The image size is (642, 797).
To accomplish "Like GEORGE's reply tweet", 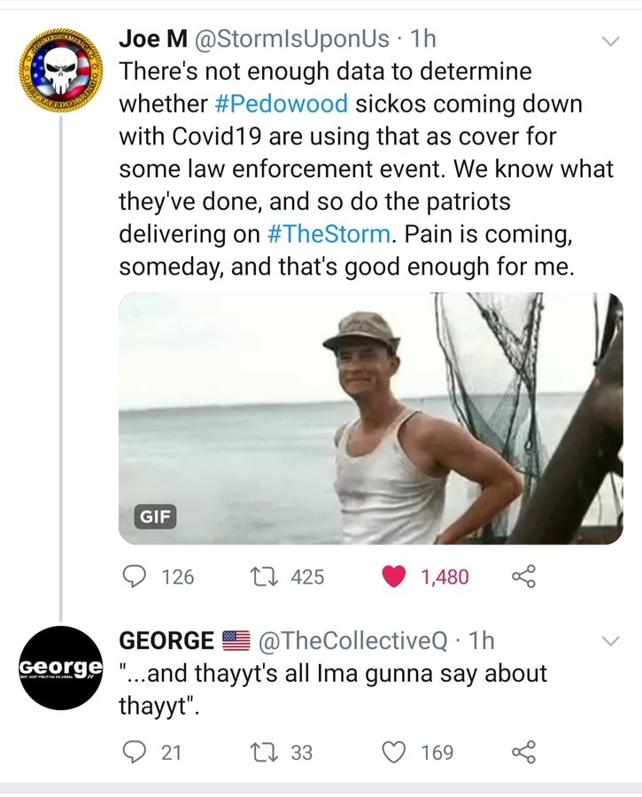I will click(x=393, y=753).
